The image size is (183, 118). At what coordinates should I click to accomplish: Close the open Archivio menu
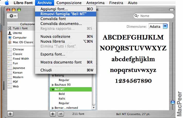pos(45,3)
